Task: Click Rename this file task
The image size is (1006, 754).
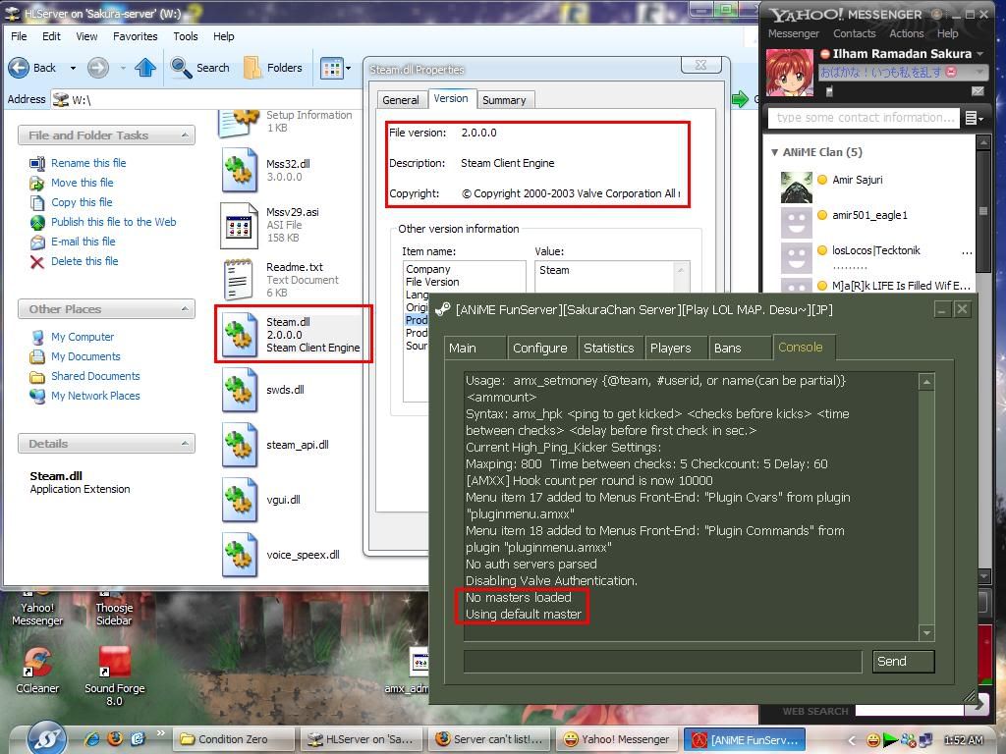Action: [x=88, y=163]
